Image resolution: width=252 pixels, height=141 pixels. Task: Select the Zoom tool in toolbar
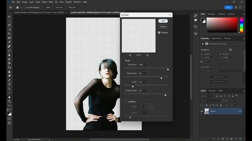pyautogui.click(x=9, y=101)
